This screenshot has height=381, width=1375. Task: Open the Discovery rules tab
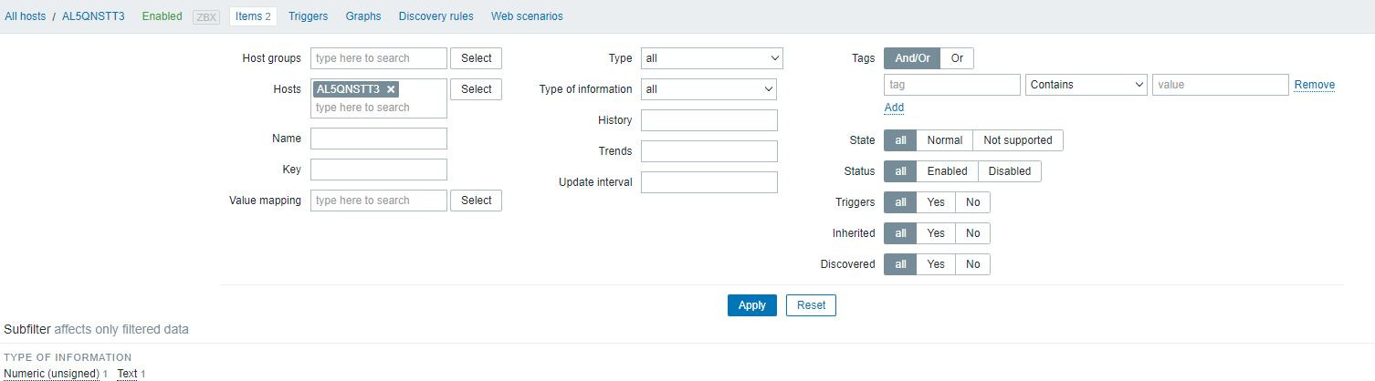[436, 16]
